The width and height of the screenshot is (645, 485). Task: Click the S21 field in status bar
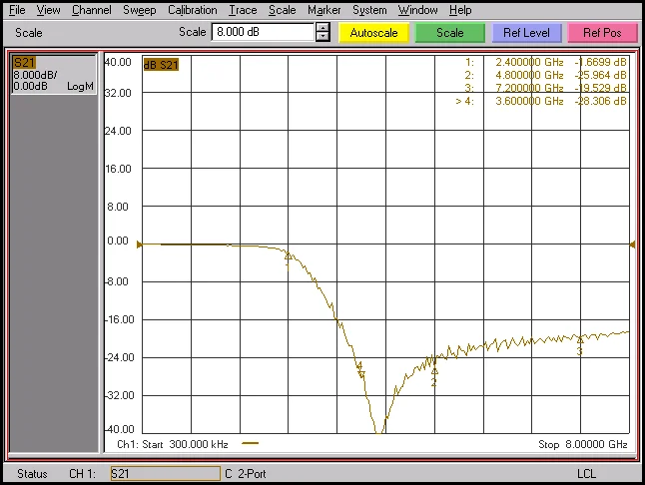[x=166, y=473]
